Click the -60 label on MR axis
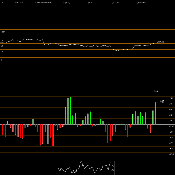The image size is (175, 175). pos(171,143)
